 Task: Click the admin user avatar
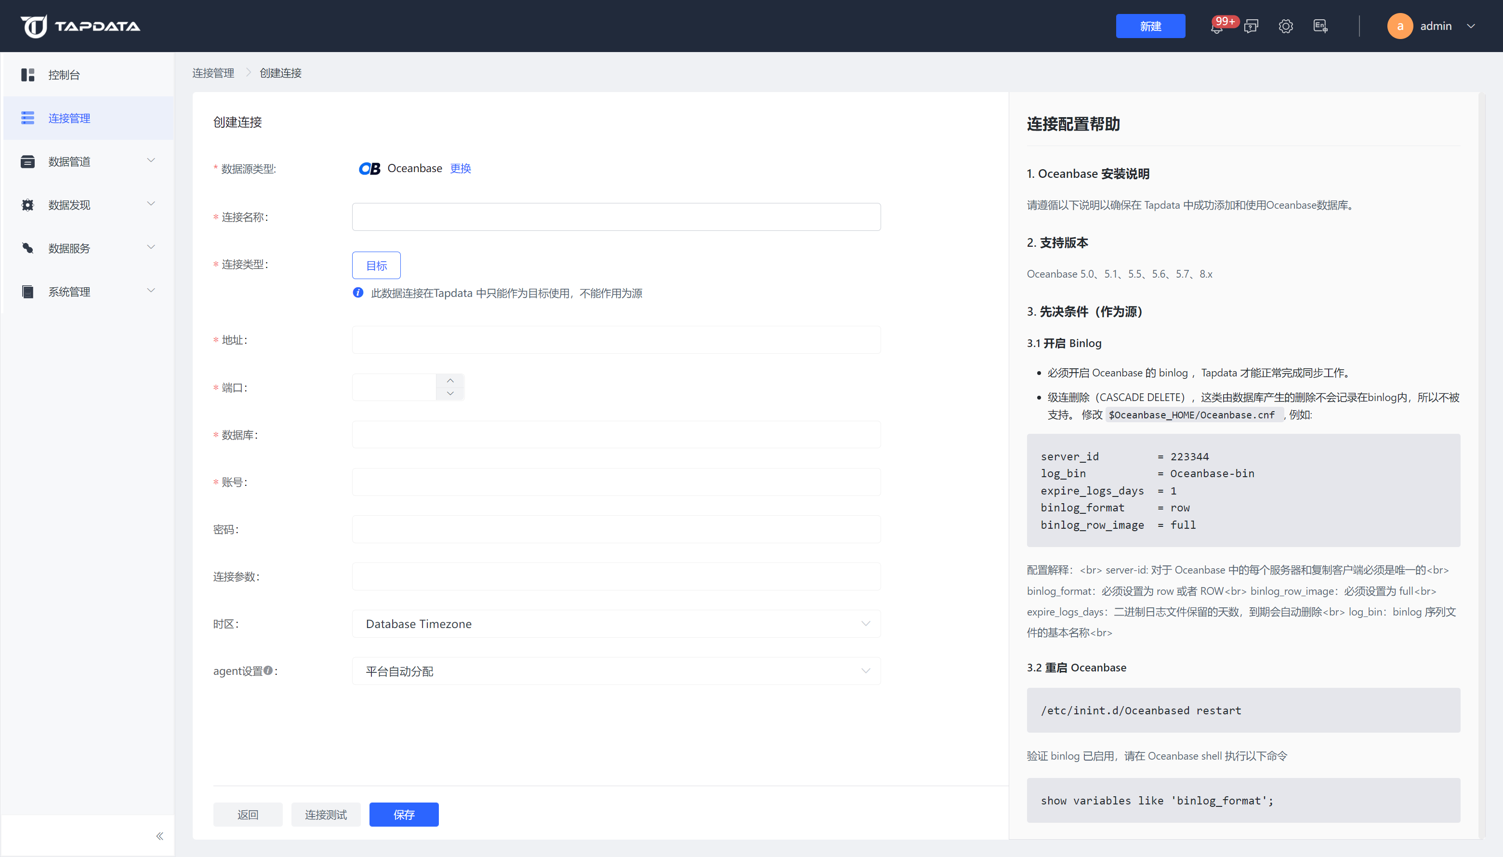[1399, 27]
